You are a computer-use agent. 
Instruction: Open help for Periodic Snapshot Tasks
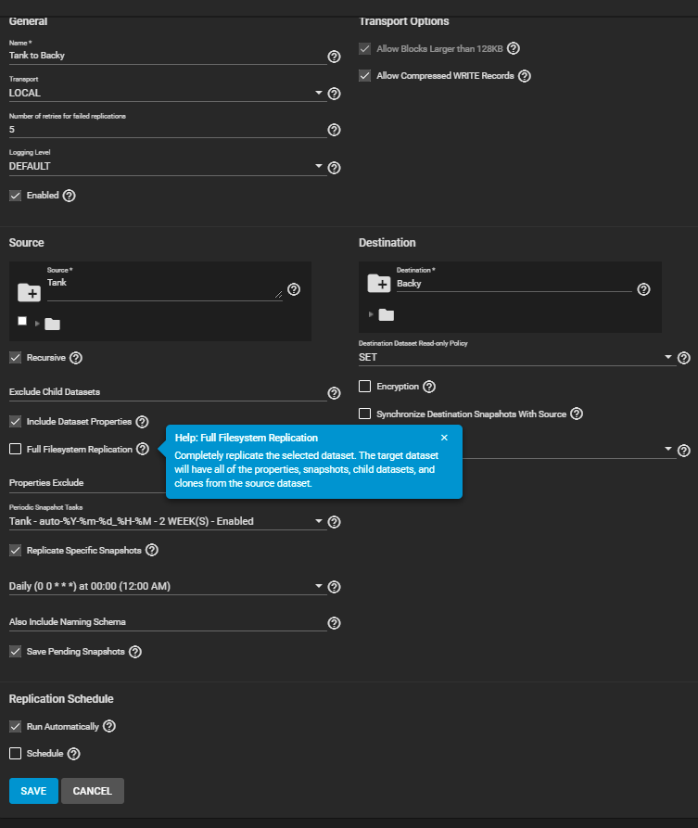point(334,522)
